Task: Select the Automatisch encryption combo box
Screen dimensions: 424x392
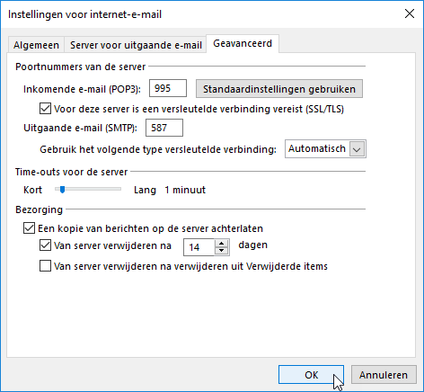Action: coord(325,149)
